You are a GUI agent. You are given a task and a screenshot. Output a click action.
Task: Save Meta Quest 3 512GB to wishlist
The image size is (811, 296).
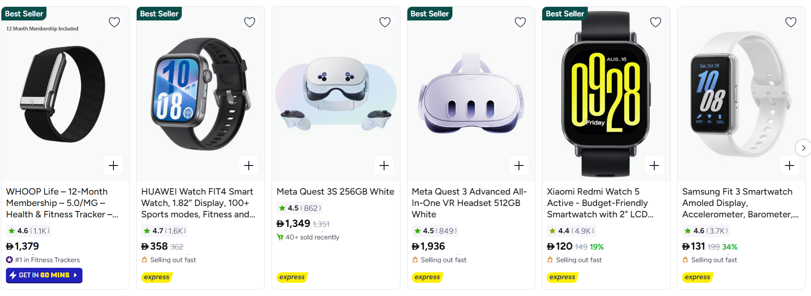pos(520,22)
